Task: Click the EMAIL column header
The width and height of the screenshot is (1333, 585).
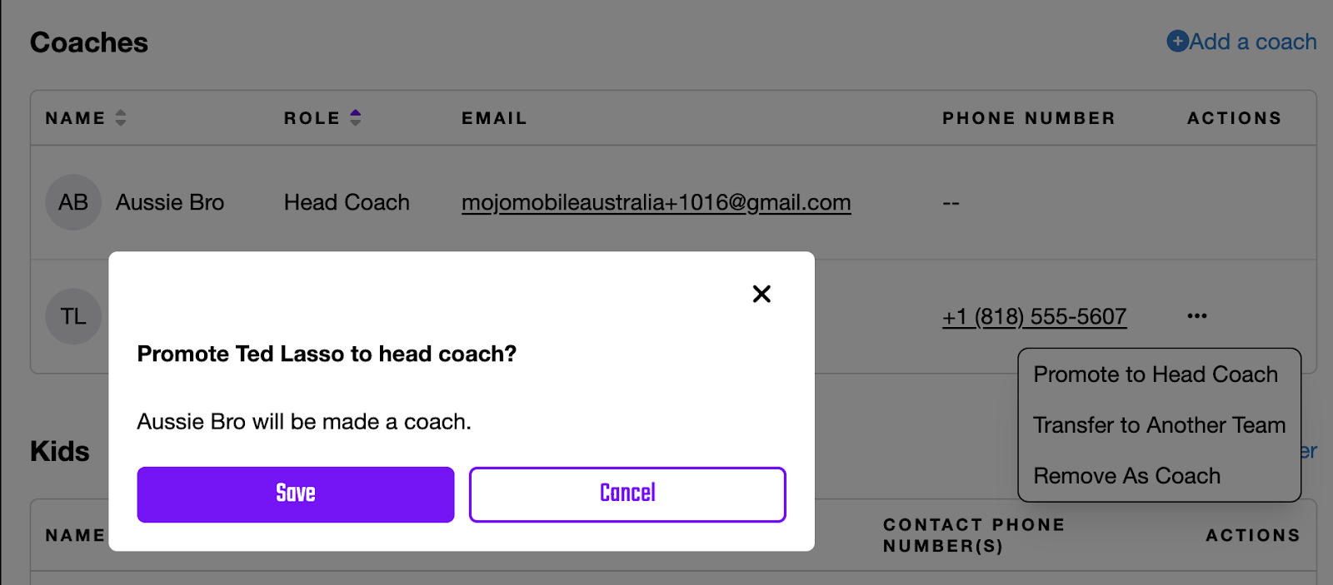Action: tap(494, 118)
